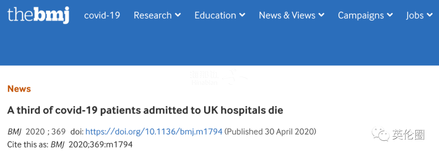Follow the doi.org/10.1136/bmj.m1794 link
The width and height of the screenshot is (439, 154).
[x=154, y=131]
